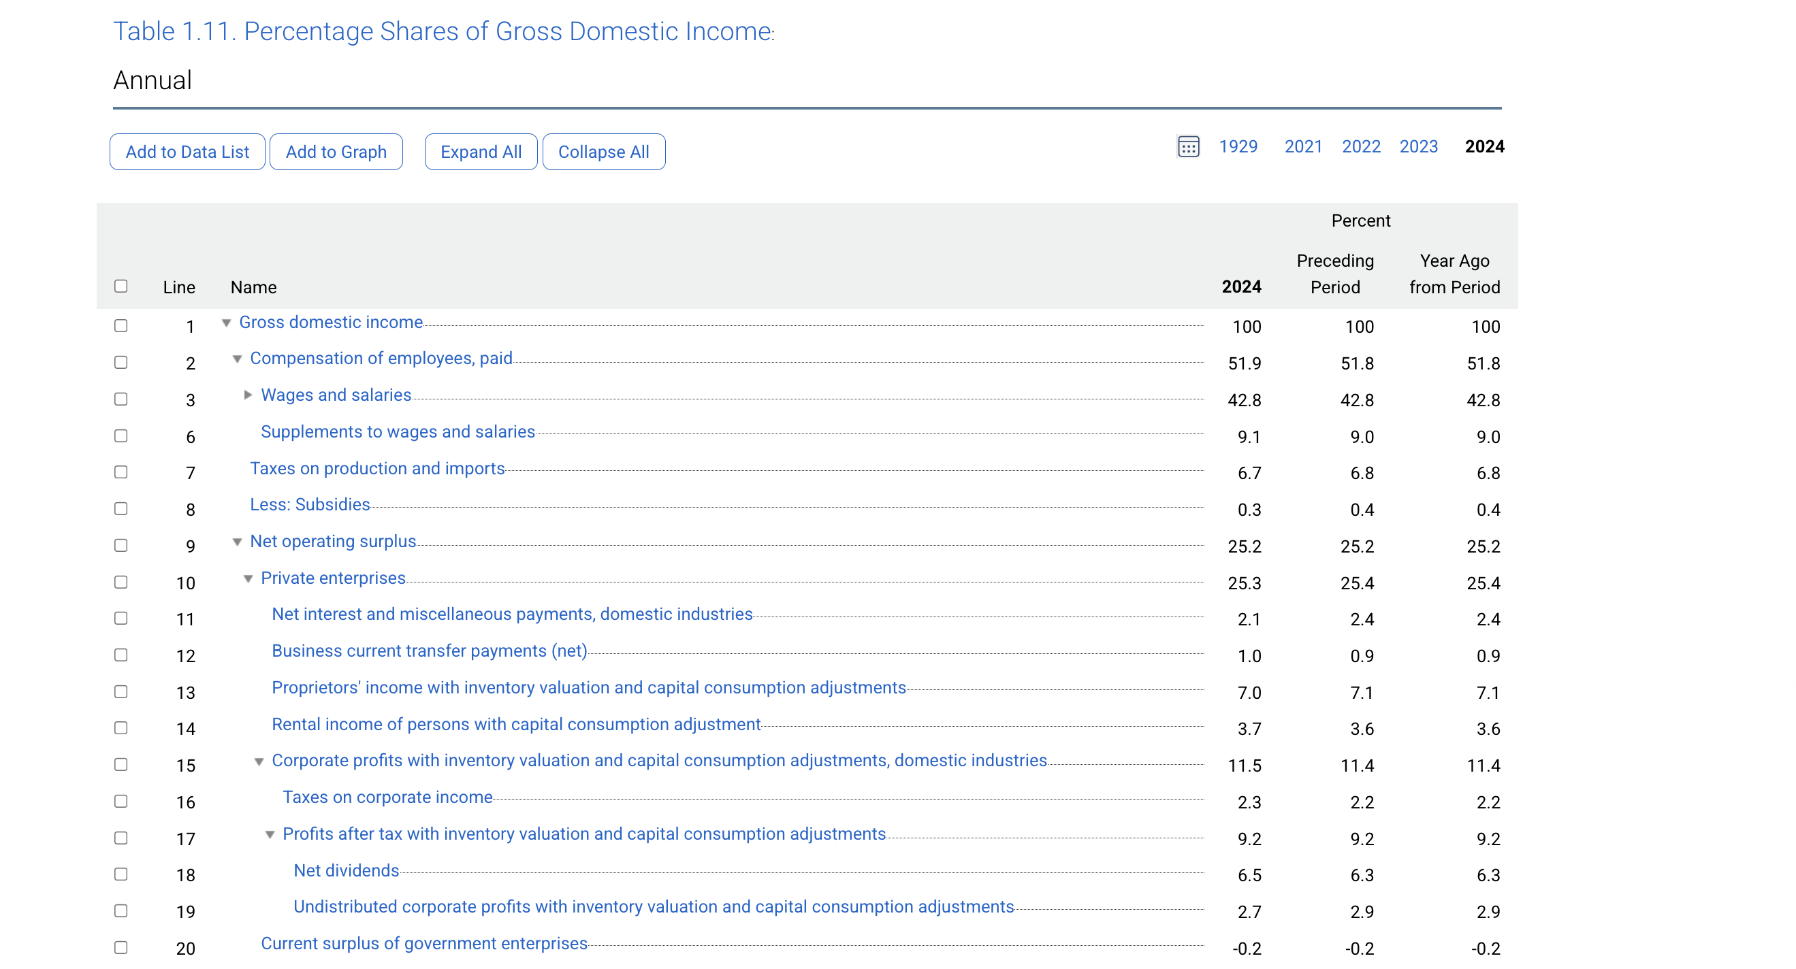Tick the select-all checkbox in header row
The image size is (1796, 969).
(x=121, y=286)
